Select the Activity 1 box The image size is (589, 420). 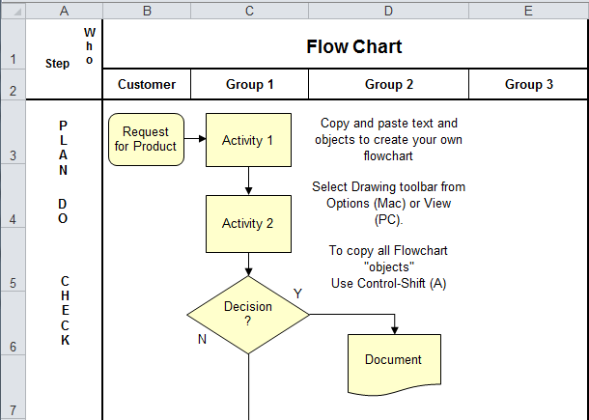248,140
